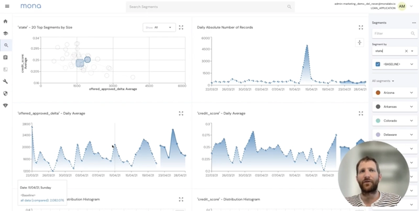
Task: Toggle the Arizona segment color dot
Action: [x=378, y=93]
